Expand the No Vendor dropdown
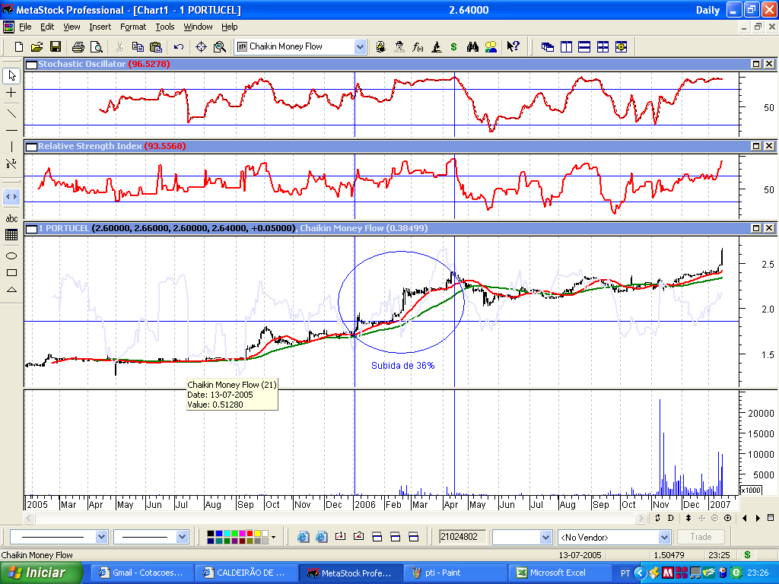Screen dimensions: 779x584 (664, 537)
